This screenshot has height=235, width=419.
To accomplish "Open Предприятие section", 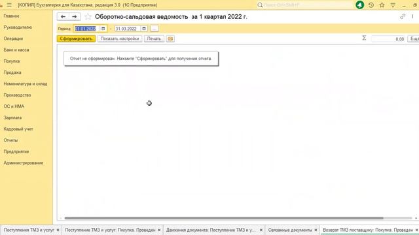I will click(16, 151).
